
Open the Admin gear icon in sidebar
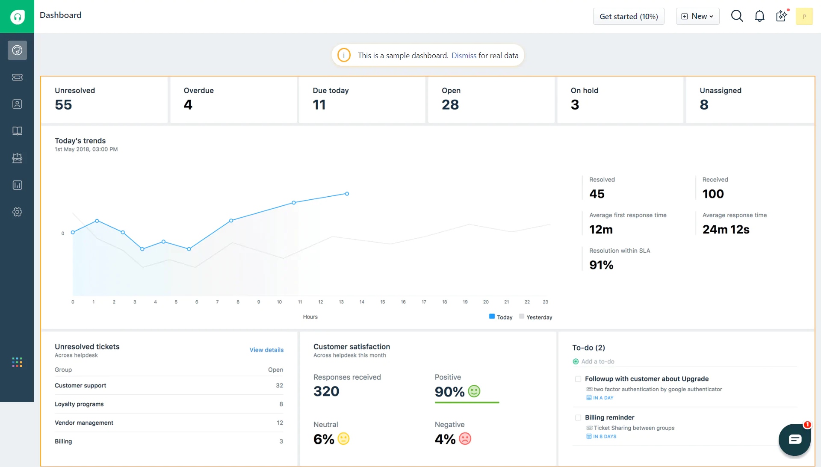tap(17, 212)
